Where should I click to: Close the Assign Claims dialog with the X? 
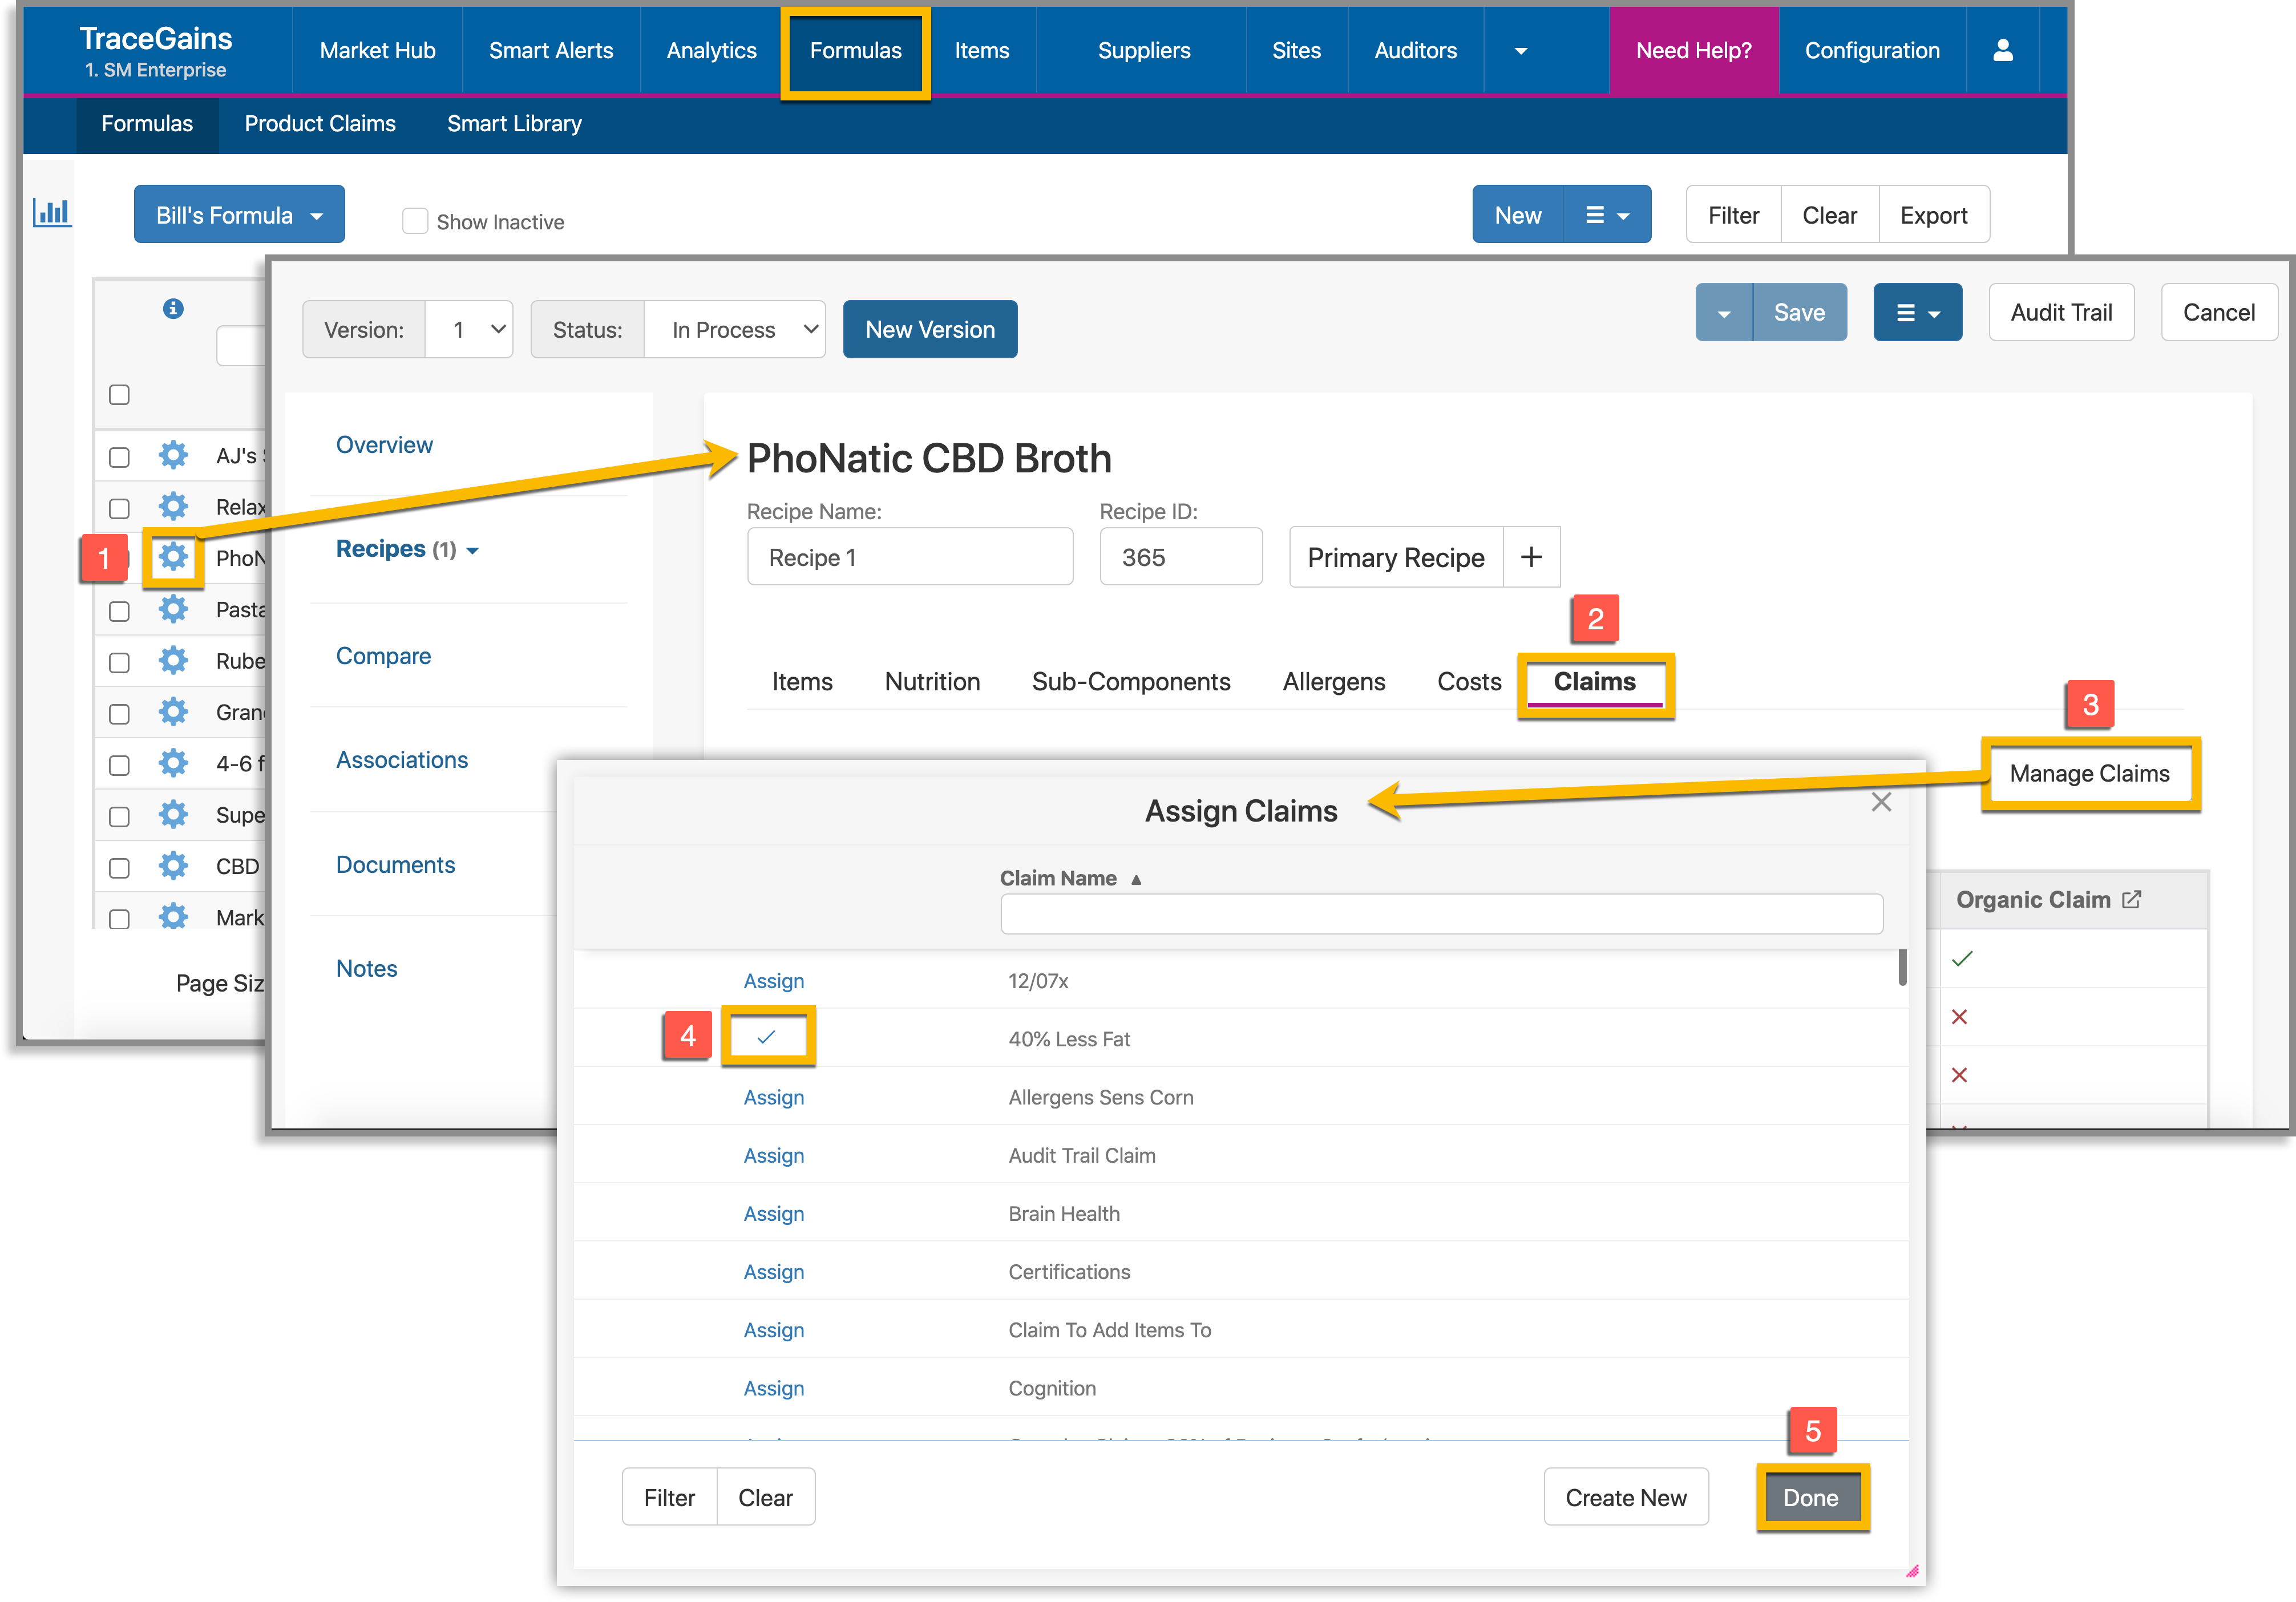pos(1881,801)
